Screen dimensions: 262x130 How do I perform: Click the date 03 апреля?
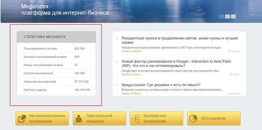[x=234, y=51]
